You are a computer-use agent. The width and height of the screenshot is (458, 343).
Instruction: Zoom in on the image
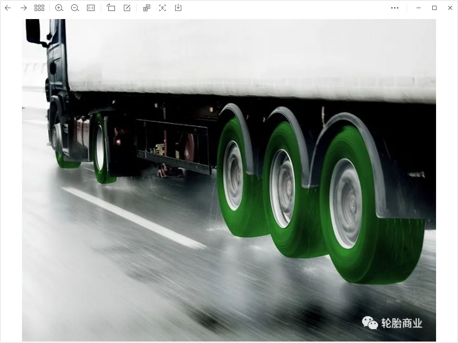59,8
